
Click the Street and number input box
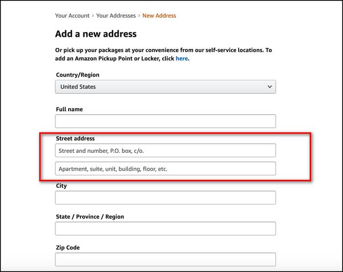click(x=165, y=150)
